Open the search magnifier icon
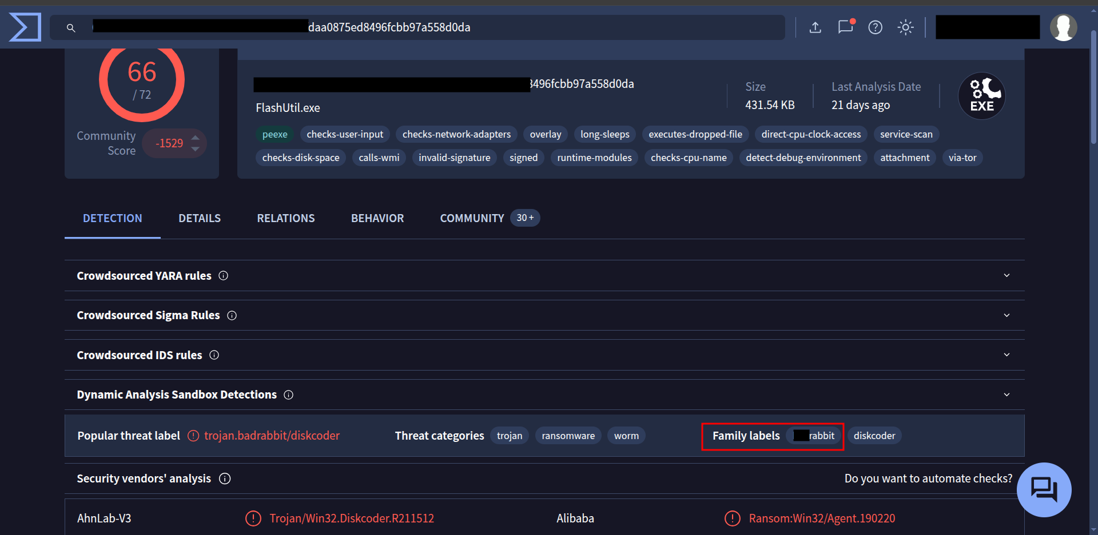The height and width of the screenshot is (535, 1098). [70, 27]
